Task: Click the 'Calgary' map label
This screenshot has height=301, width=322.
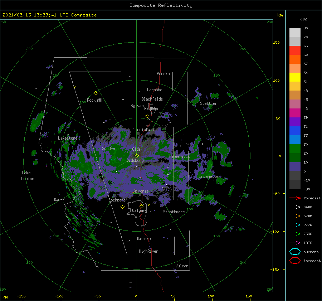Action: (x=140, y=210)
